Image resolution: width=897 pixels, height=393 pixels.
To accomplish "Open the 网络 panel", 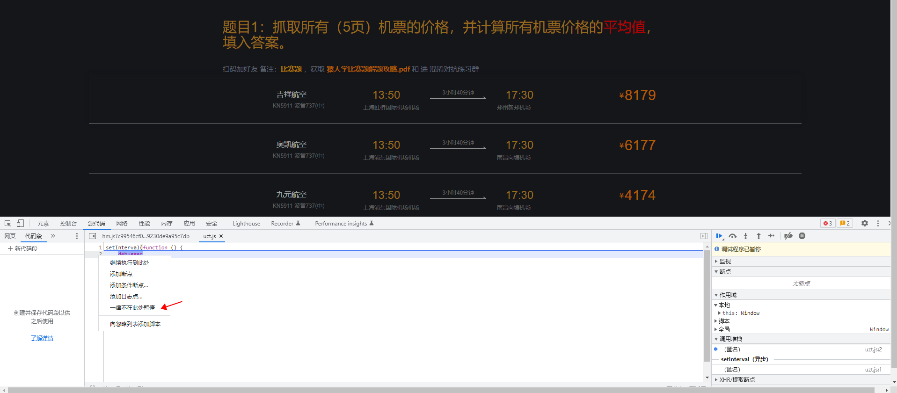I will point(122,224).
